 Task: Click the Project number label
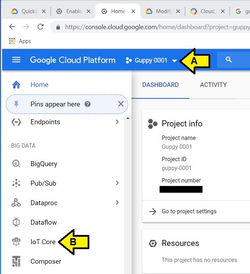(x=181, y=180)
